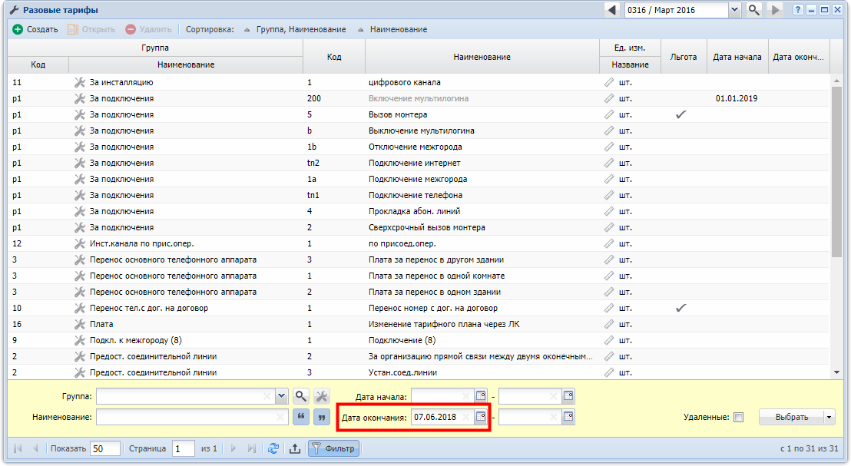Clear the Дата окончания value 07.06.2018
Screen dimensions: 851x466
[x=465, y=417]
